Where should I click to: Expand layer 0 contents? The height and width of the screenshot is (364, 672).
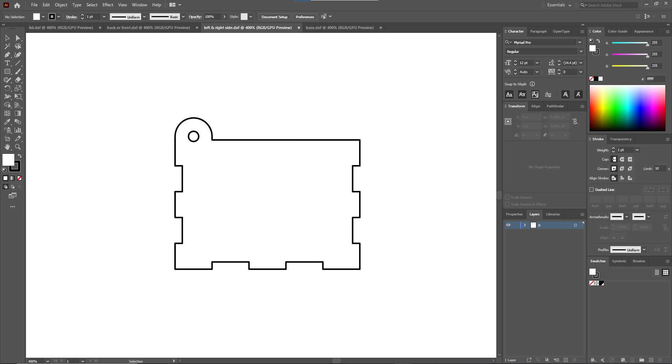[525, 225]
